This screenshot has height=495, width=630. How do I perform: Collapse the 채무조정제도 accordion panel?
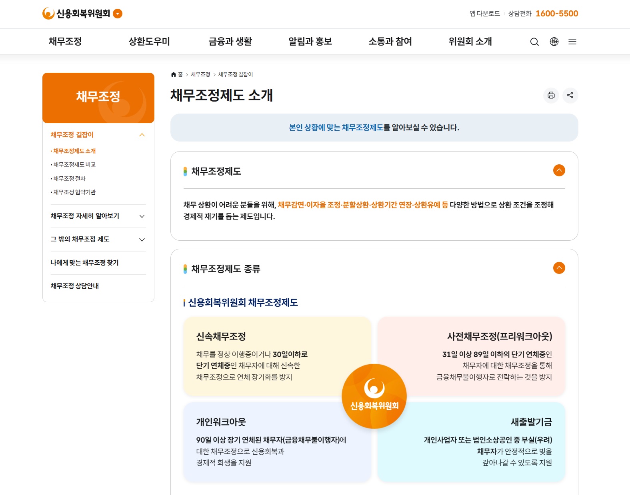559,170
